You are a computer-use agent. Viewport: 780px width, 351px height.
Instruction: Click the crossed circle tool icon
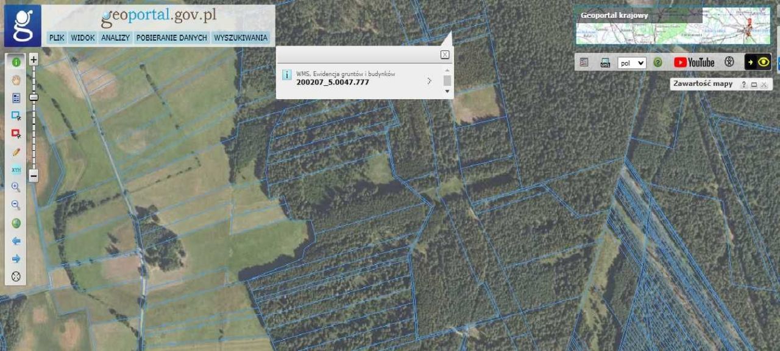click(16, 277)
